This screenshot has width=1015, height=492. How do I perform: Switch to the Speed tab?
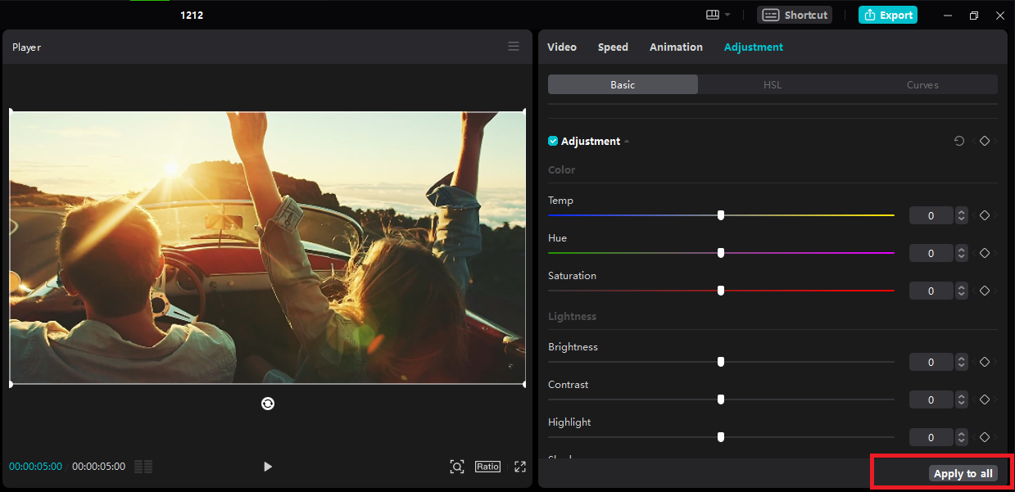pyautogui.click(x=613, y=47)
